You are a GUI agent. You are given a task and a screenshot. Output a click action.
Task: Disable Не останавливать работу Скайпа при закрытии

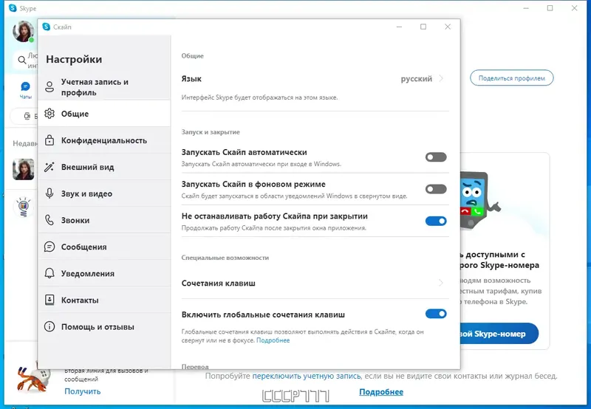click(x=436, y=221)
